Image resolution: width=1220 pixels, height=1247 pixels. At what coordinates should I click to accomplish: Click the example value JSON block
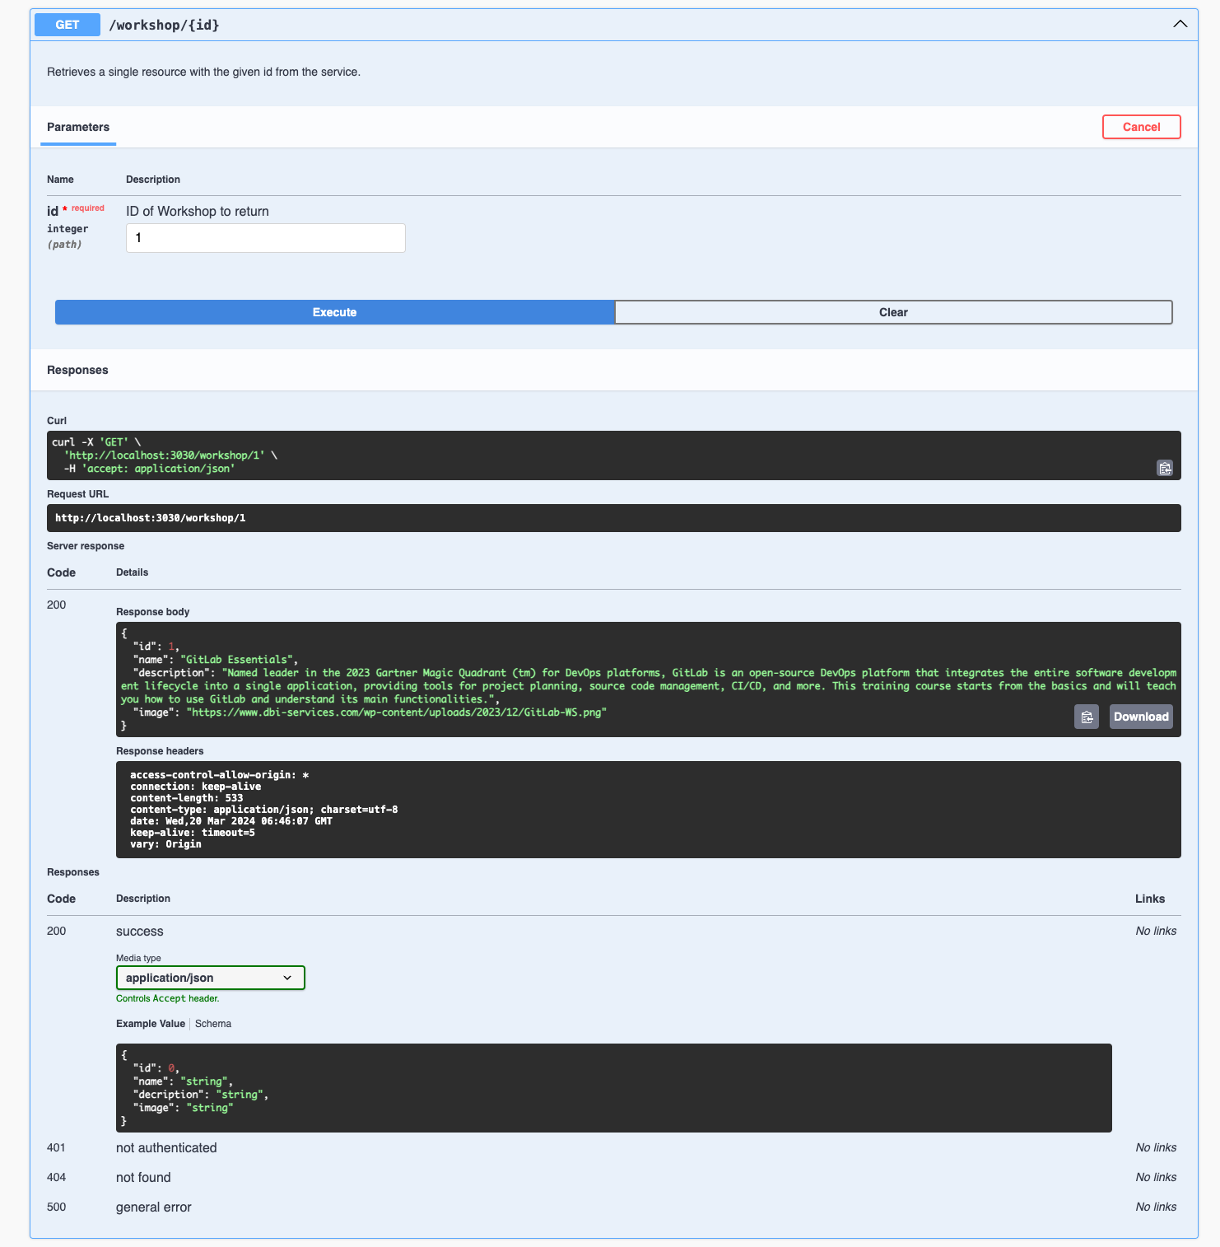pos(613,1087)
